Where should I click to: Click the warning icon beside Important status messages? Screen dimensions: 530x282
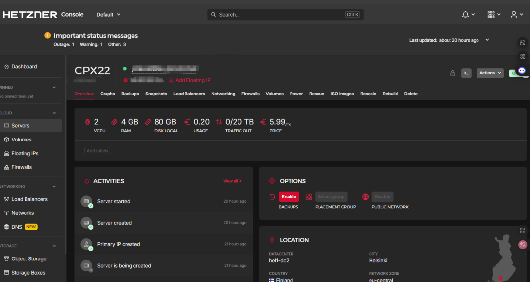47,35
